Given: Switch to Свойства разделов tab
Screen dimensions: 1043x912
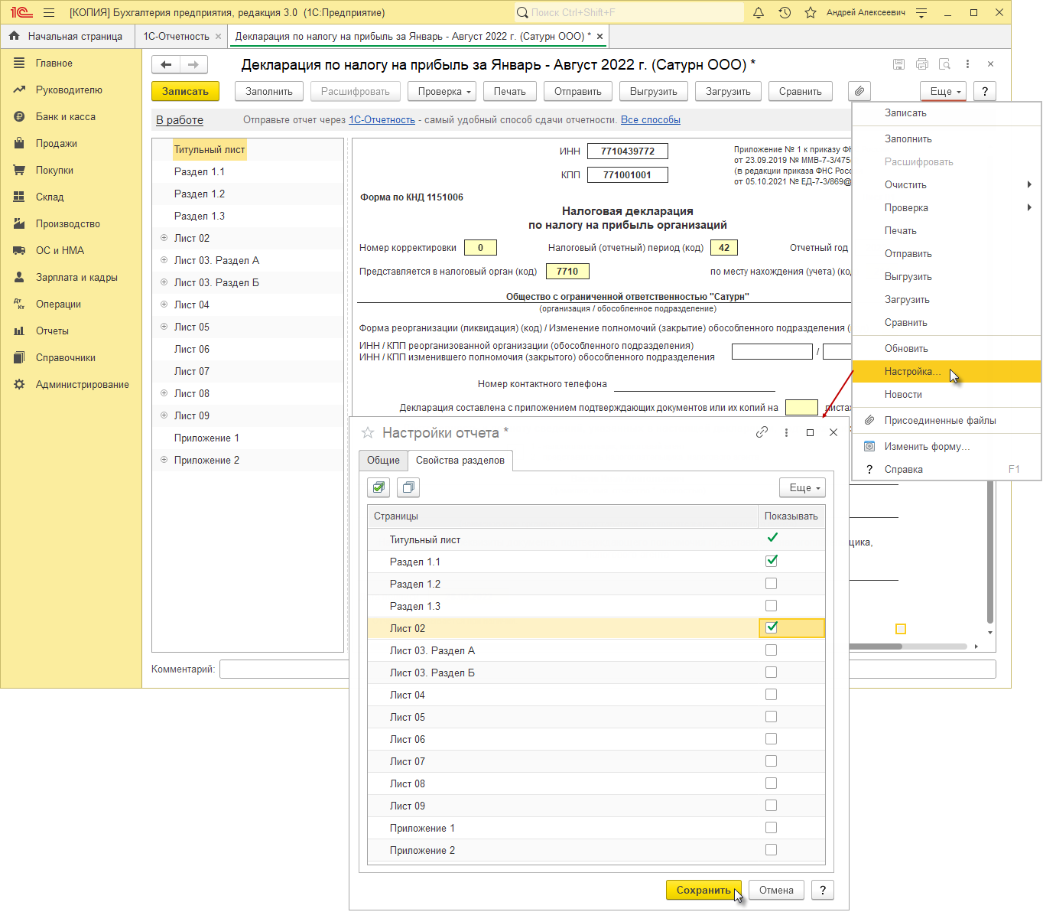Looking at the screenshot, I should tap(460, 461).
